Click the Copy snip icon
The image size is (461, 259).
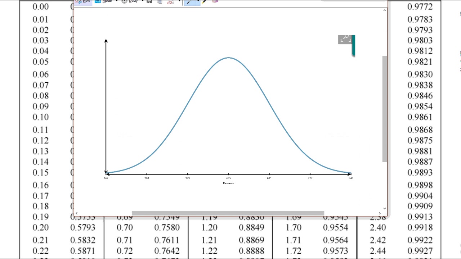click(160, 1)
